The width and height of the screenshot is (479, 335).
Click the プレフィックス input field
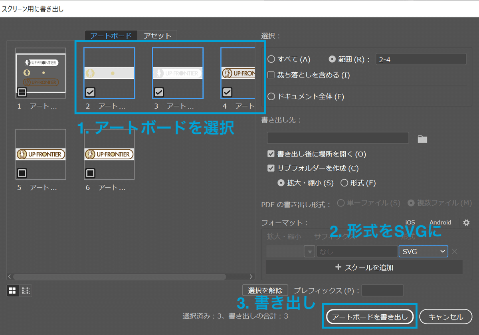[382, 291]
